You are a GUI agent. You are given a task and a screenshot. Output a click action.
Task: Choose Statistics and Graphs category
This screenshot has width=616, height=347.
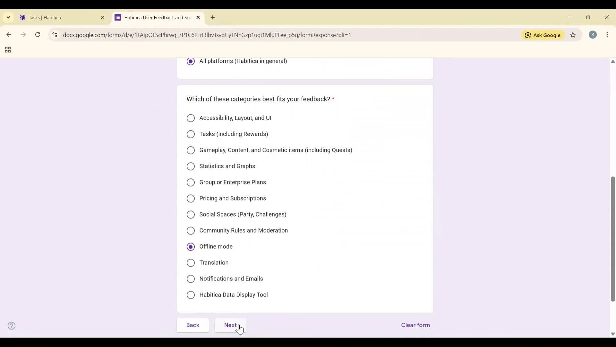click(191, 166)
